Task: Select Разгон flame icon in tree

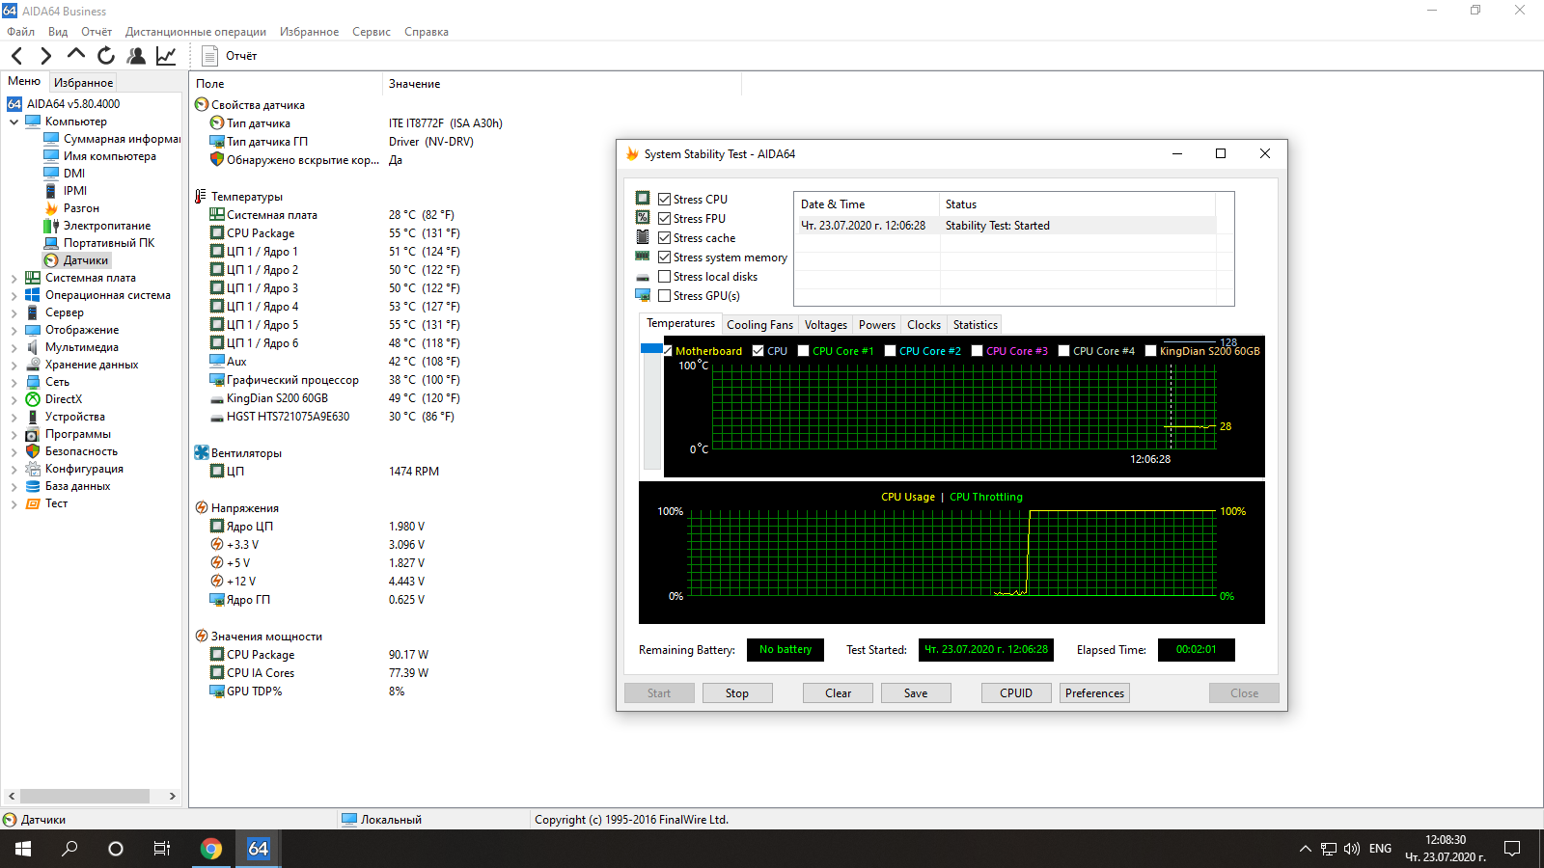Action: 51,208
